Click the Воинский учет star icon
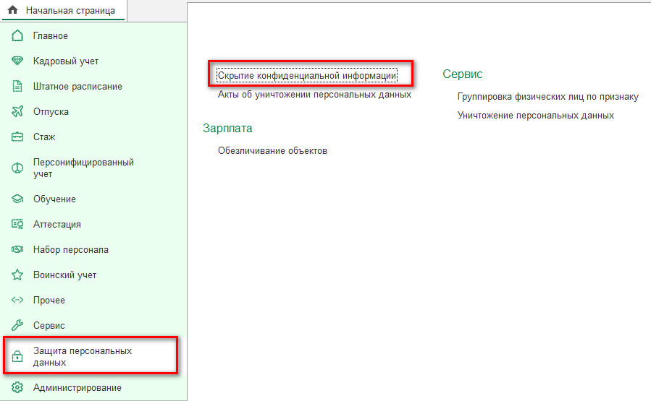The height and width of the screenshot is (401, 651). tap(18, 275)
